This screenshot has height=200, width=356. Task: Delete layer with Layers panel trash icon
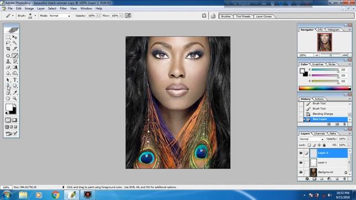[x=345, y=179]
